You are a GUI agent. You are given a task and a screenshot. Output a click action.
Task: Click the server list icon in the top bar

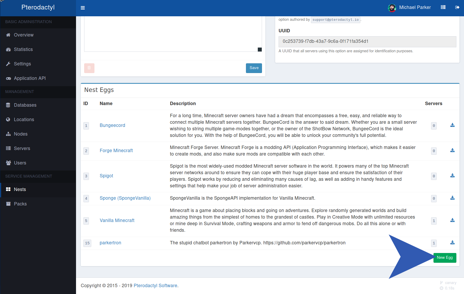(443, 7)
